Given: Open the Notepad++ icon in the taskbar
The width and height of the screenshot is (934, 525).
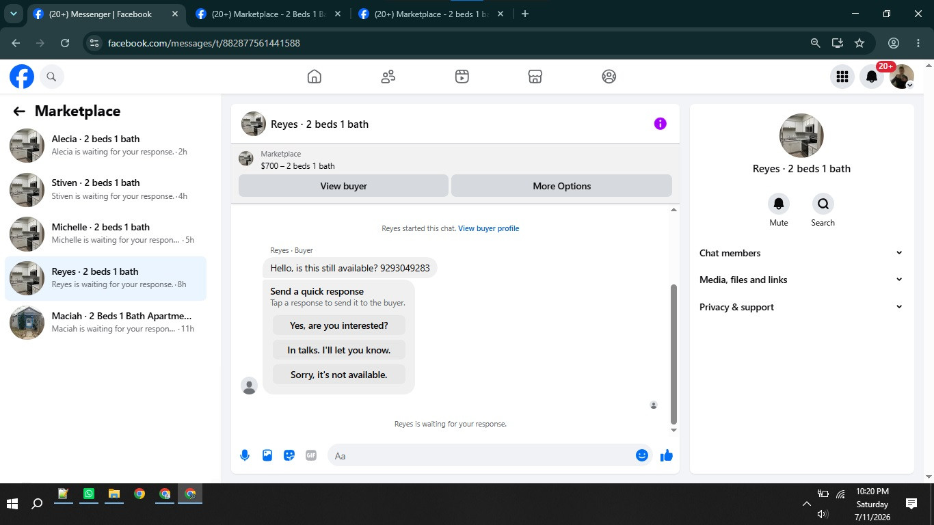Looking at the screenshot, I should point(64,494).
